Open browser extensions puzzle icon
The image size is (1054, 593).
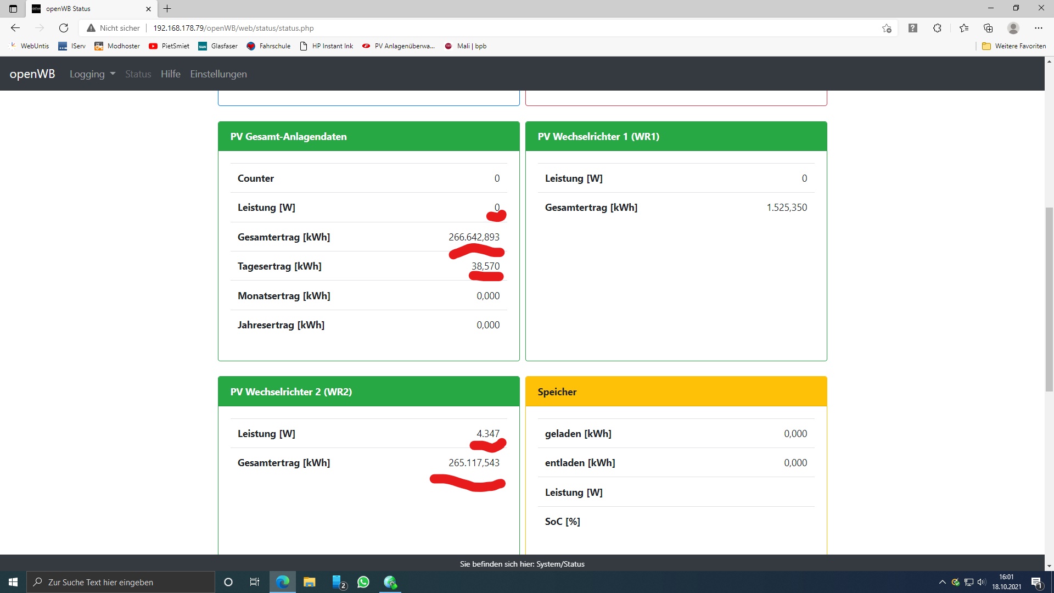pyautogui.click(x=937, y=28)
